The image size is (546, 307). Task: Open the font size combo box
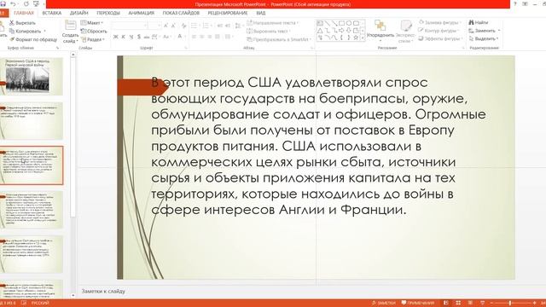point(154,26)
